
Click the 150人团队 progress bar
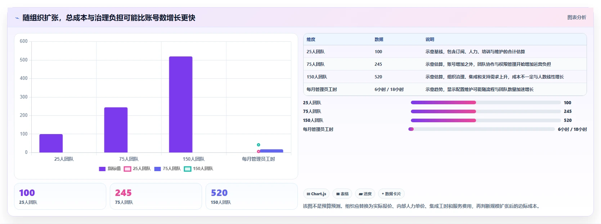click(x=486, y=120)
